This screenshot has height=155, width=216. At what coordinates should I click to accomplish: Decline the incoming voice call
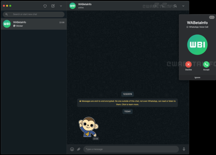tap(188, 65)
